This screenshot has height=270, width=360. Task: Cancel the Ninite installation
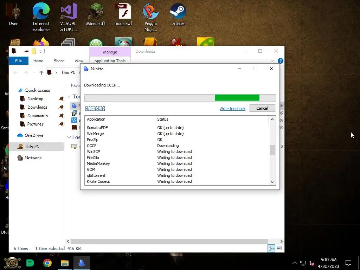(x=262, y=108)
